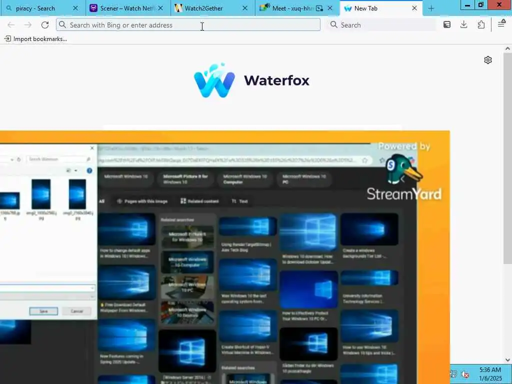
Task: Open the 'Pages with this image' tab
Action: 142,201
